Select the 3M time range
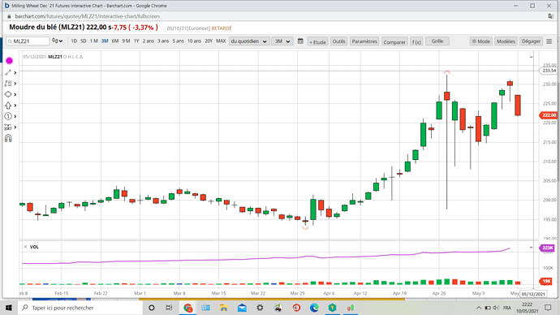Screen dimensions: 560x315 click(x=105, y=41)
